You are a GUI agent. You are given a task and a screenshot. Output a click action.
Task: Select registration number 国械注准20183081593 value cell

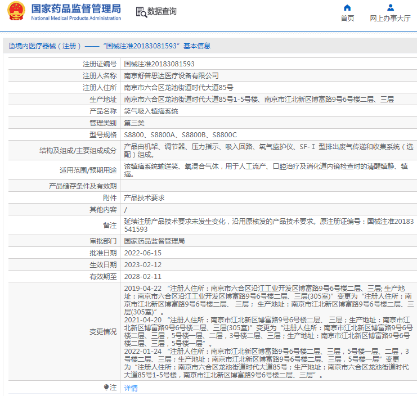pyautogui.click(x=159, y=64)
